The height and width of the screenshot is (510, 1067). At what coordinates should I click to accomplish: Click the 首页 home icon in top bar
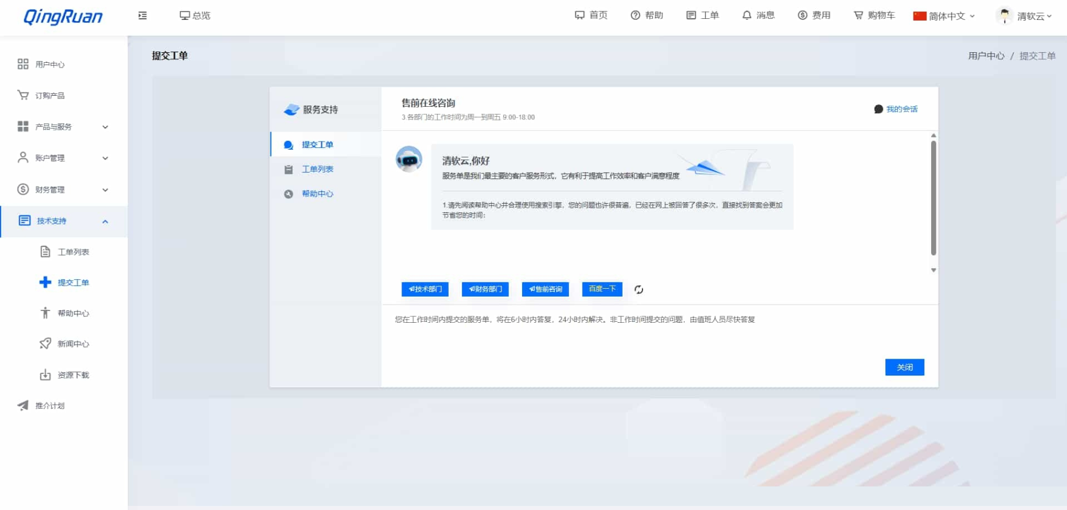pos(580,15)
